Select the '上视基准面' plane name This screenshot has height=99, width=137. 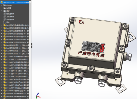(10, 17)
